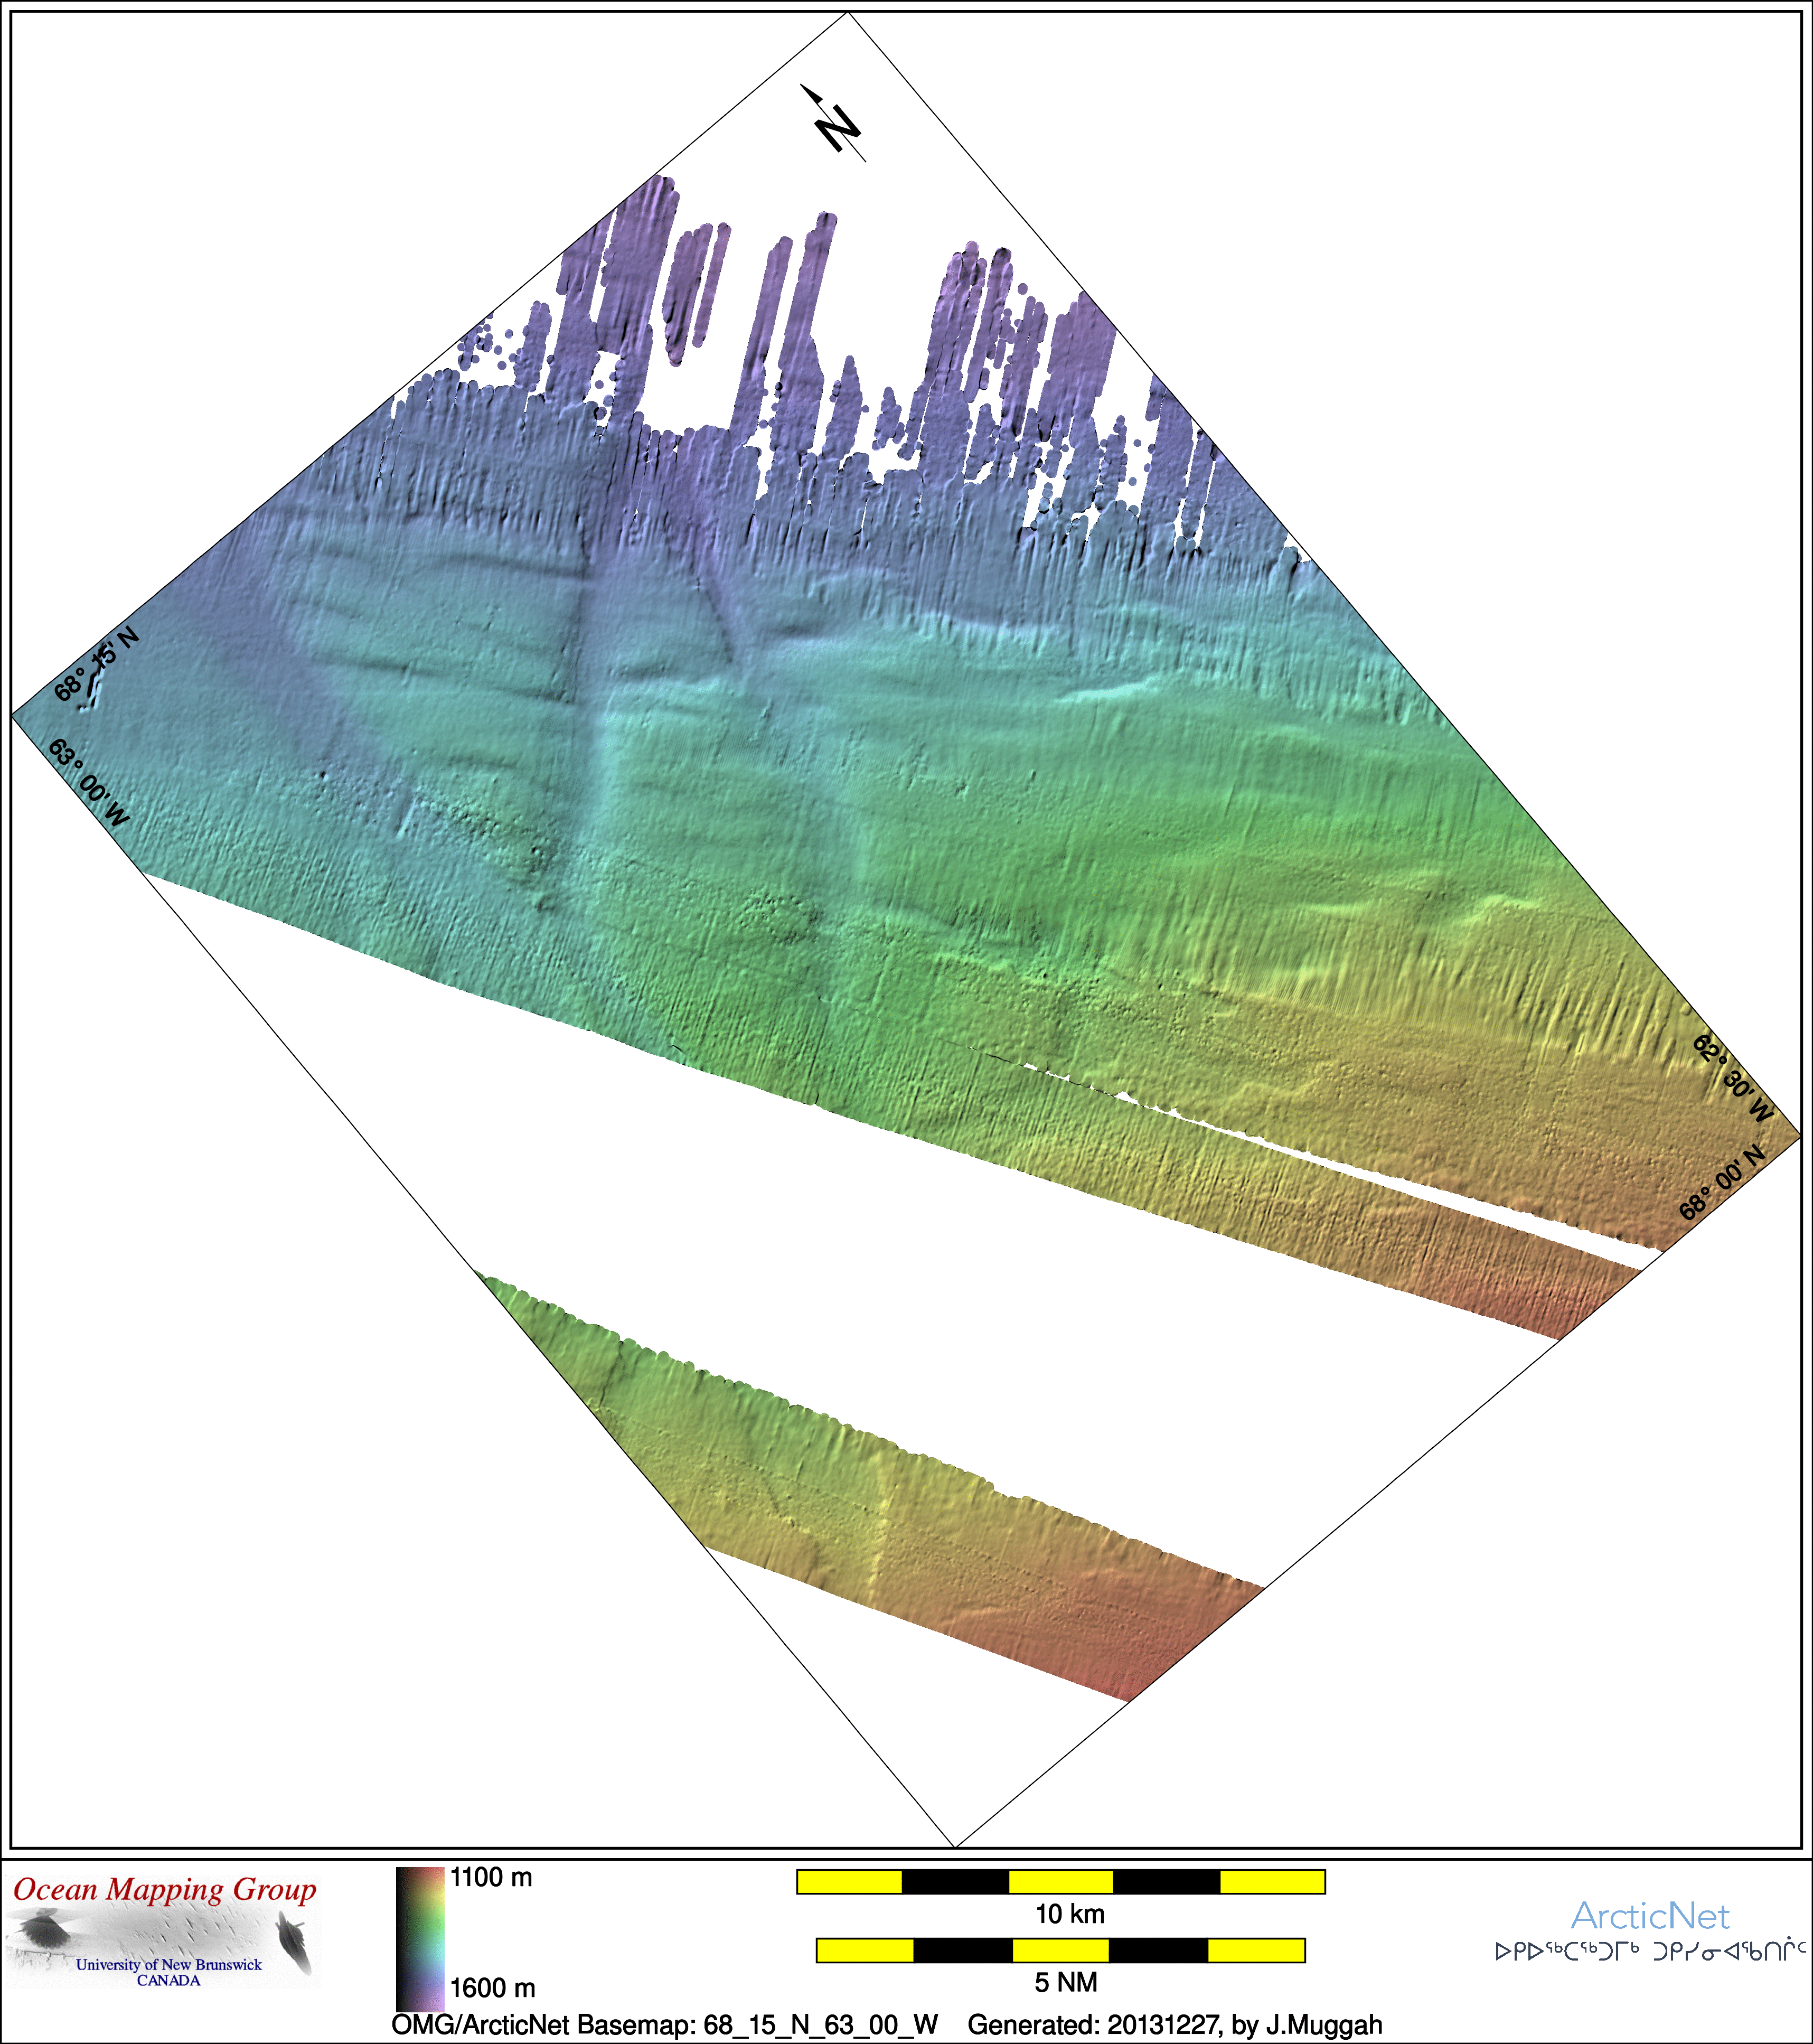Click the 5 NM text label
The width and height of the screenshot is (1813, 2044).
click(x=1066, y=1982)
